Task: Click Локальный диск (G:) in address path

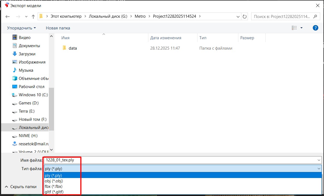Action: 108,16
